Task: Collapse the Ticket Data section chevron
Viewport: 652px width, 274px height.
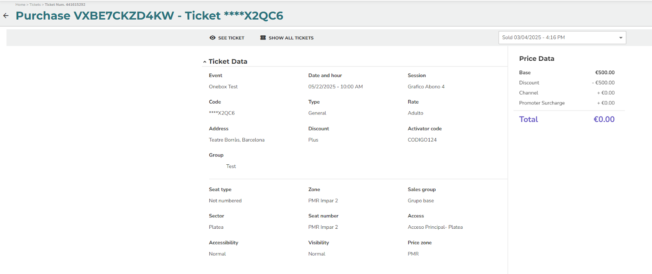Action: pos(205,62)
